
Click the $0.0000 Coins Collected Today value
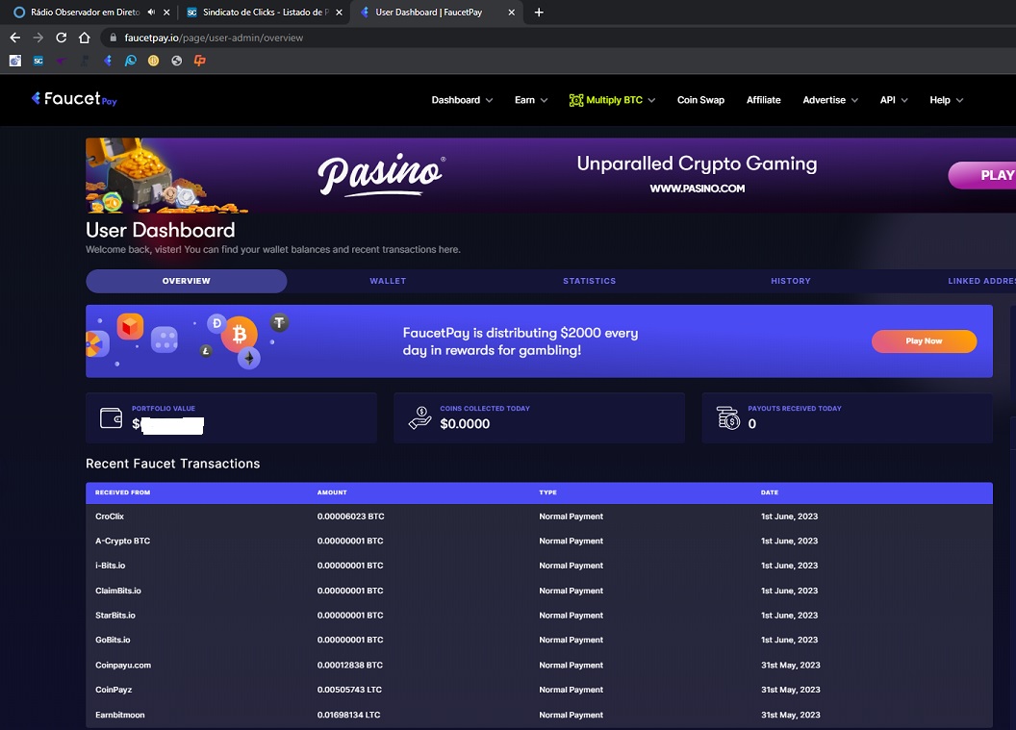465,423
